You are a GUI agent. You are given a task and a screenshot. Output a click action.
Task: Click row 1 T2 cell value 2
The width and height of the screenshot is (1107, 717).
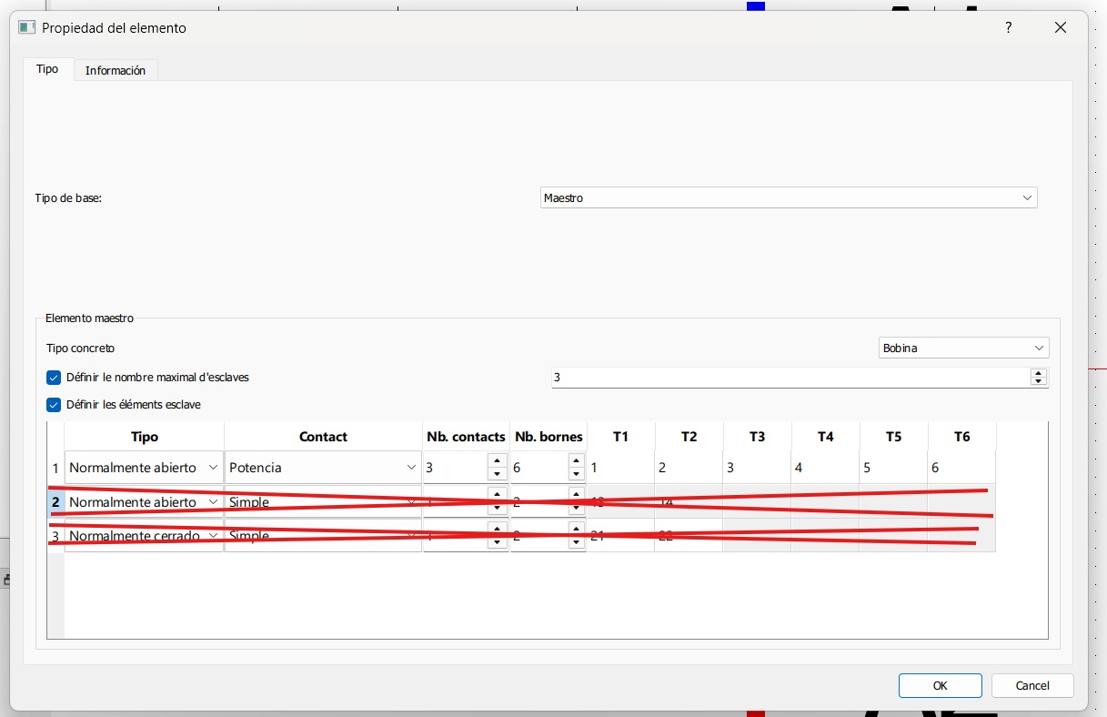[x=689, y=468]
